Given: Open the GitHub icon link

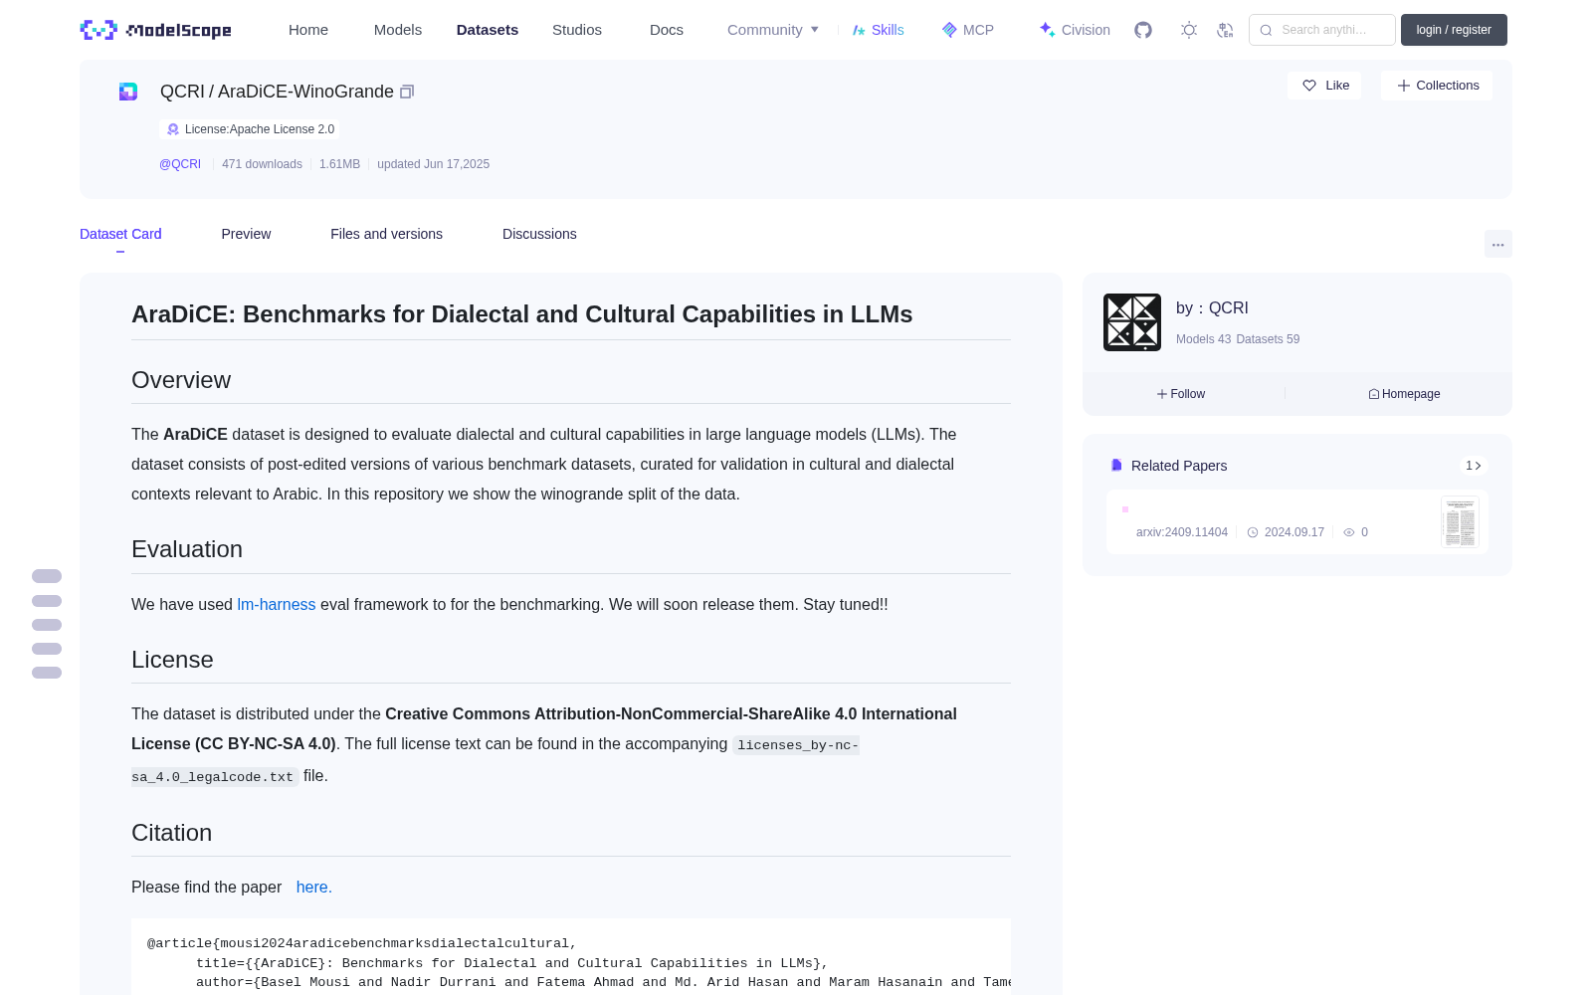Looking at the screenshot, I should (1143, 30).
